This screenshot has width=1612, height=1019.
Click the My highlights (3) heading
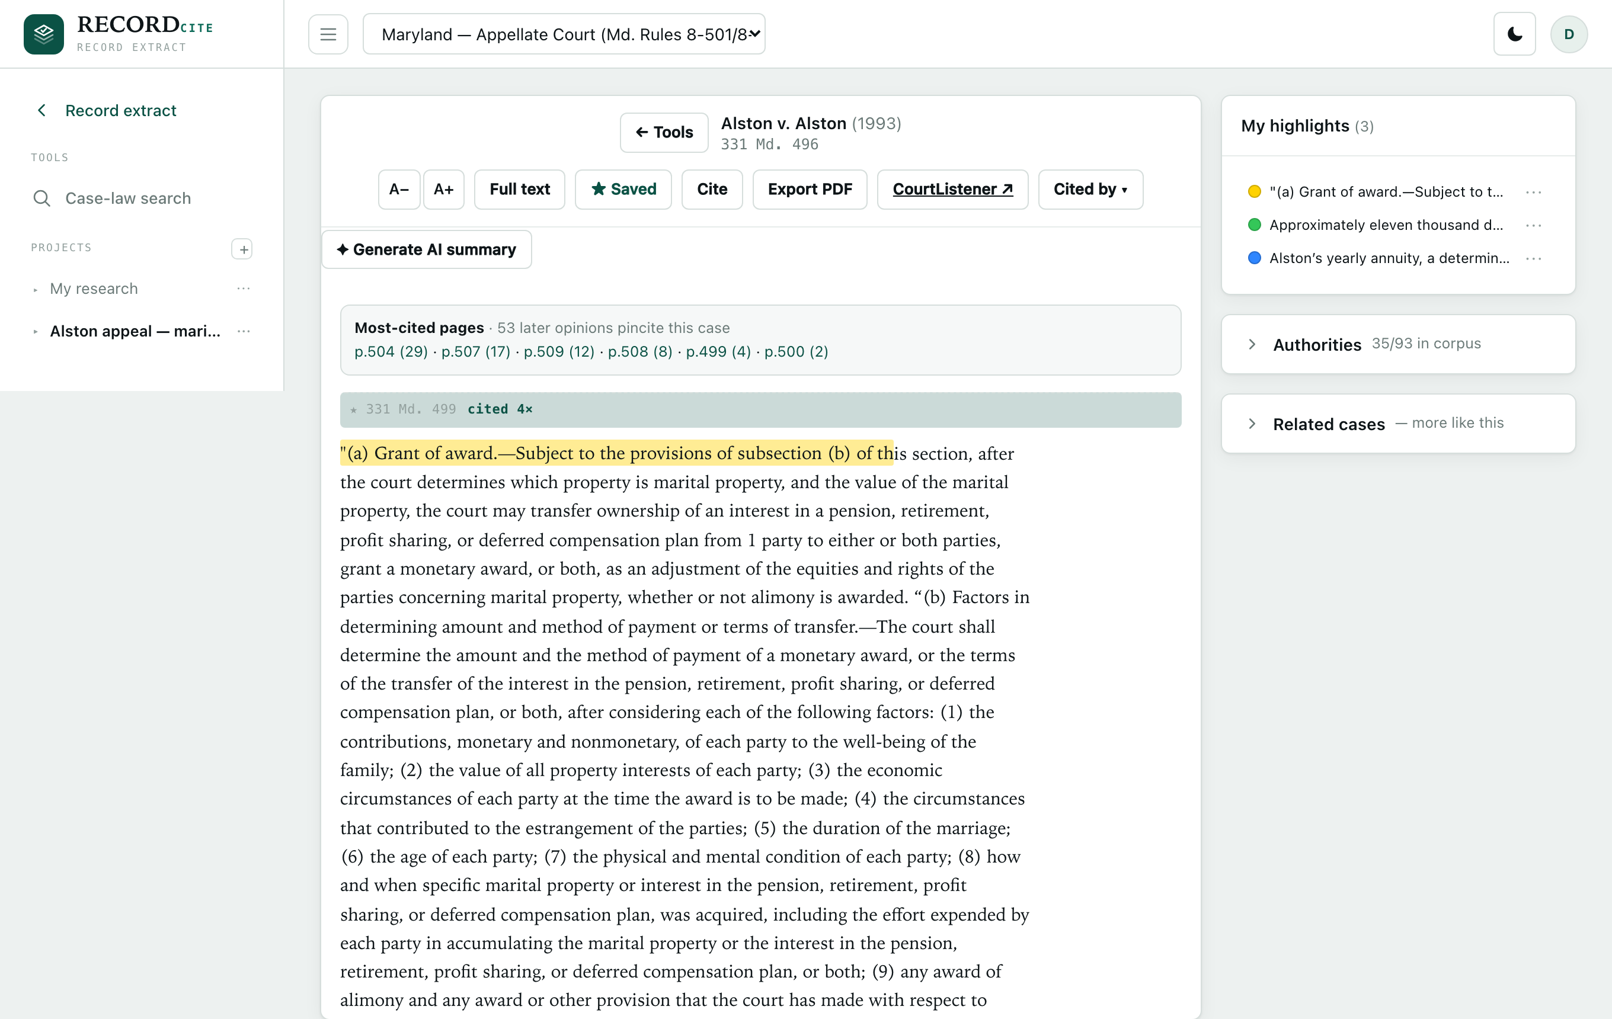(1307, 126)
